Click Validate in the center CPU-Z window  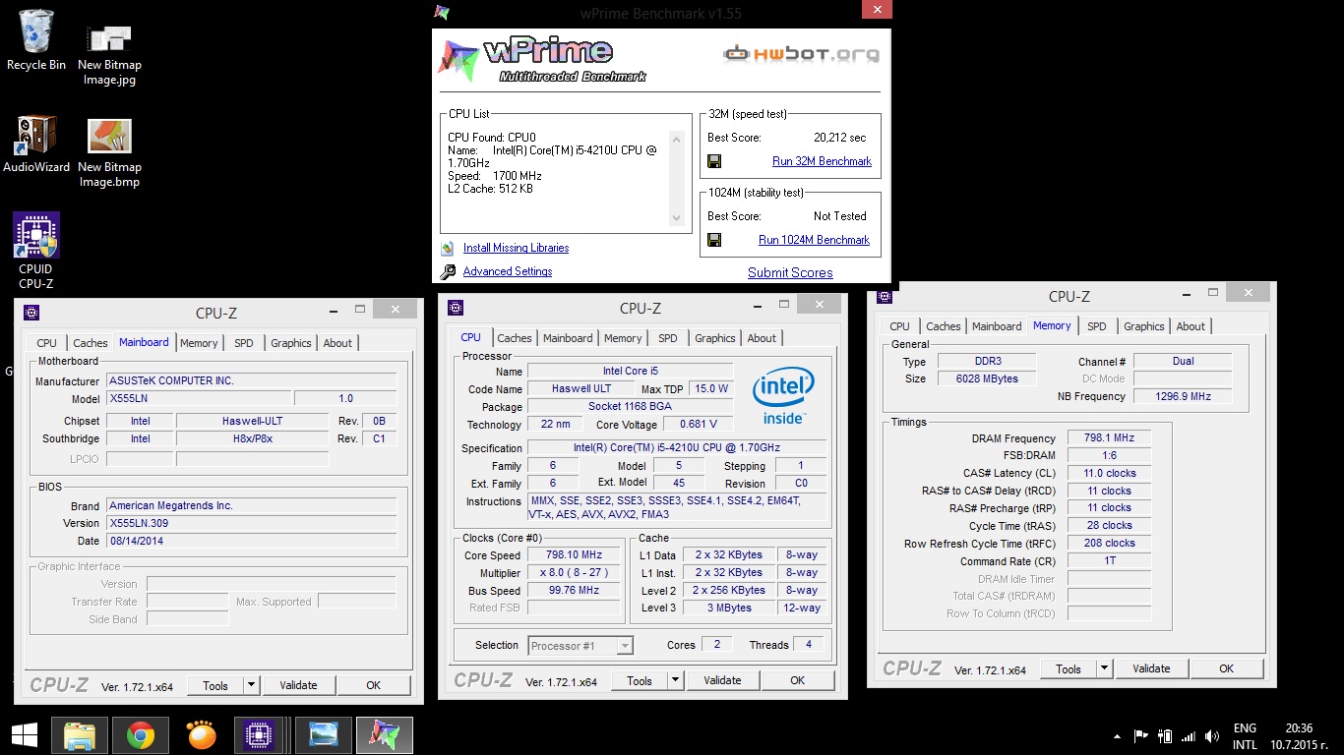coord(722,680)
